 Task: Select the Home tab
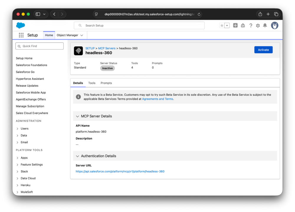coord(49,35)
